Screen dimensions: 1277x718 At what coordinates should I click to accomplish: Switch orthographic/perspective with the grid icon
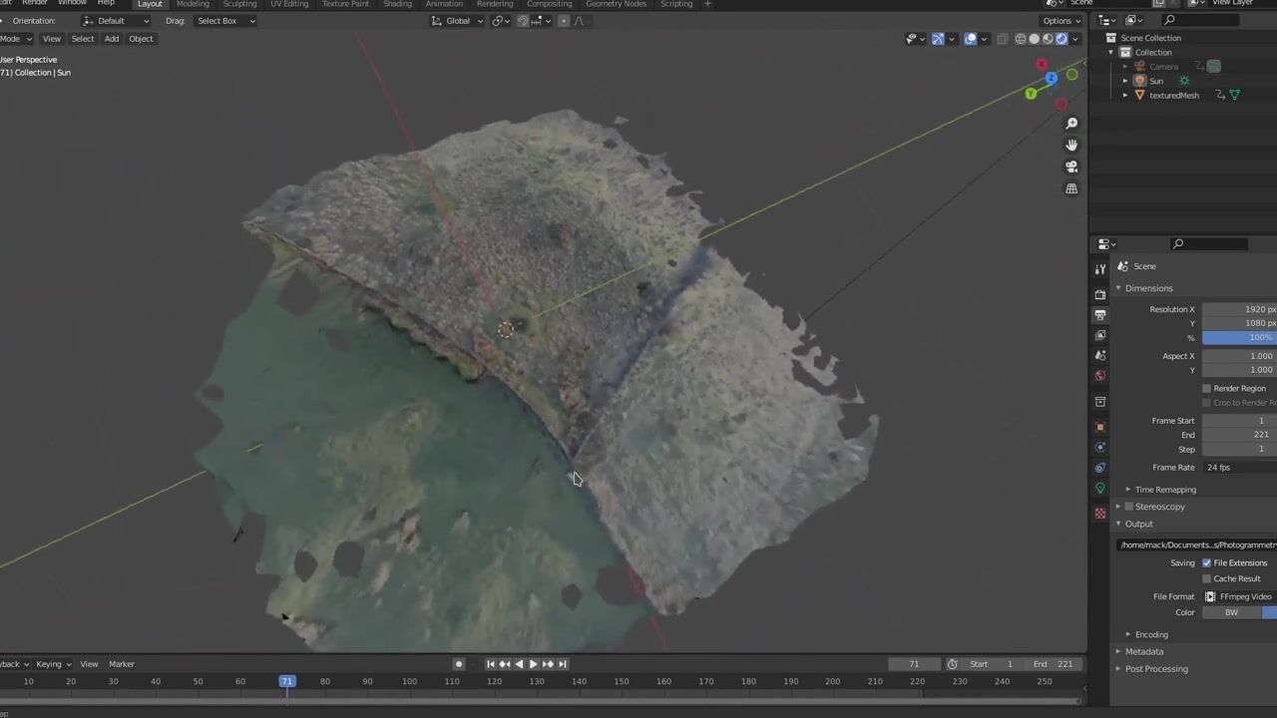[x=1071, y=188]
